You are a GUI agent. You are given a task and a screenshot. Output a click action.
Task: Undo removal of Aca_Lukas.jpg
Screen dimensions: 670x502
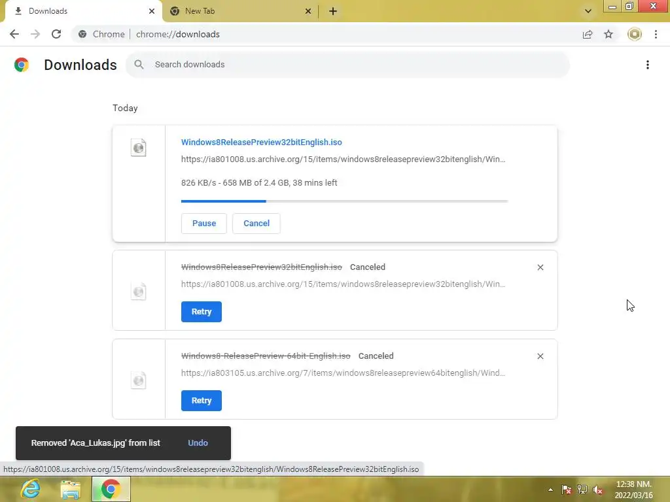point(198,443)
